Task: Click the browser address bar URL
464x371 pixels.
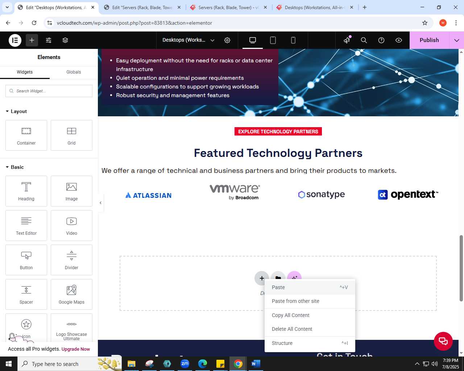Action: pos(134,23)
